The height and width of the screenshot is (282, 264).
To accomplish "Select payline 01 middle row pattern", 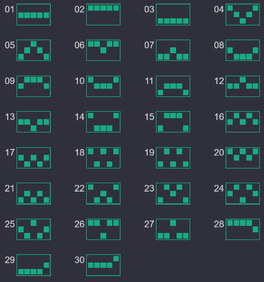I will pyautogui.click(x=34, y=14).
